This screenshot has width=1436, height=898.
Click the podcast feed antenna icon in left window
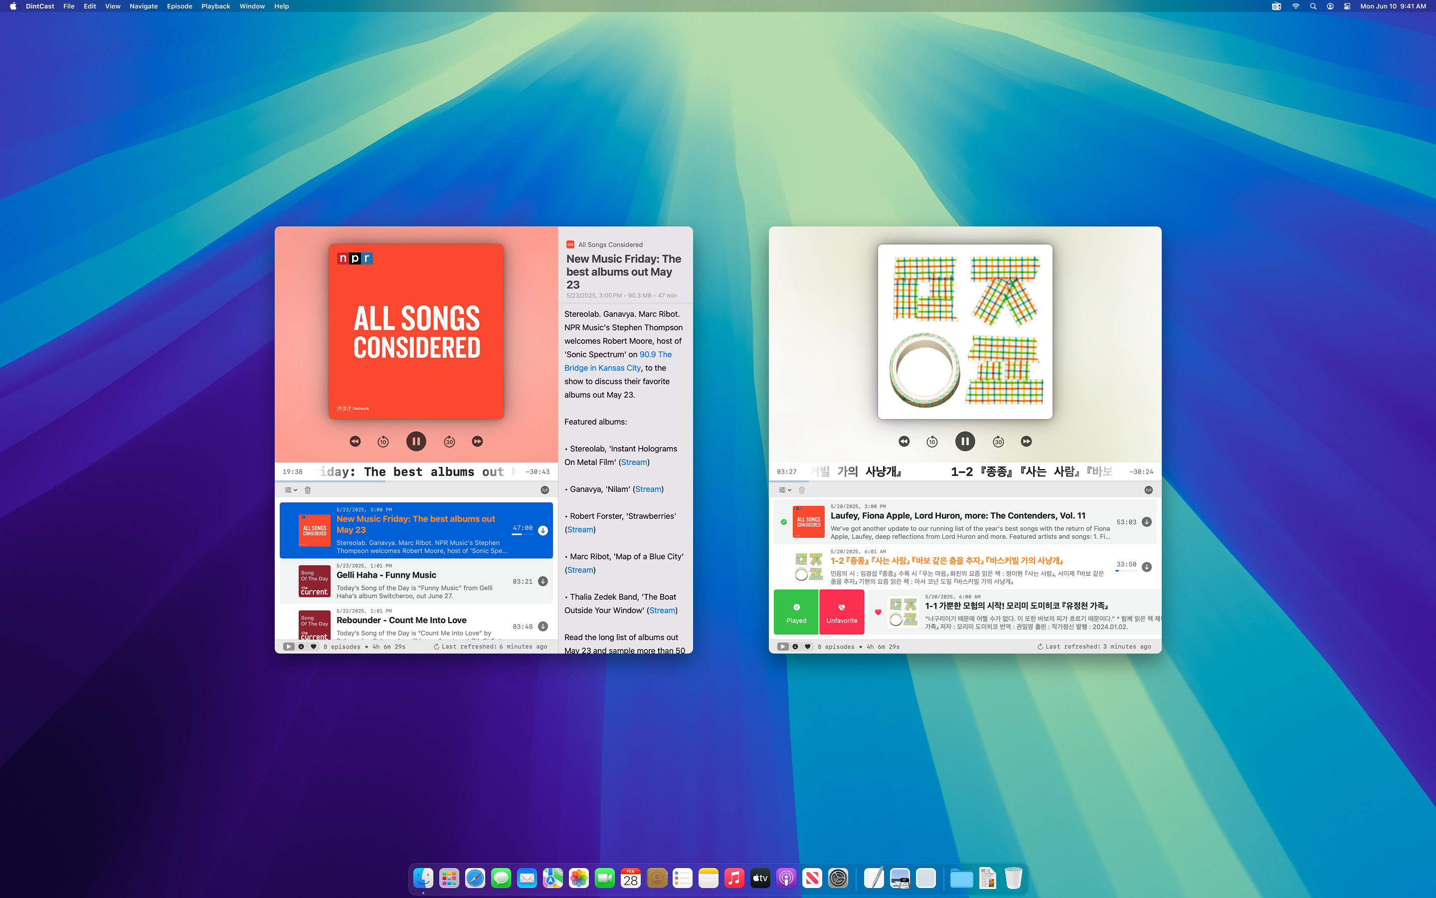click(x=544, y=490)
